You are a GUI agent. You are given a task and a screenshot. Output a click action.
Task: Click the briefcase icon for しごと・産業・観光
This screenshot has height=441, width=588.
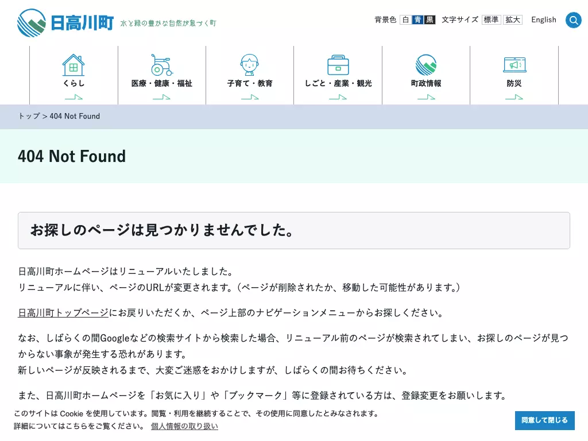[x=338, y=65]
